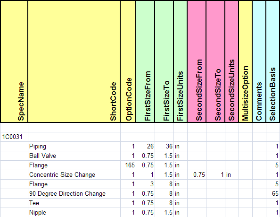Select the SecondSizeUnits column header

(232, 61)
